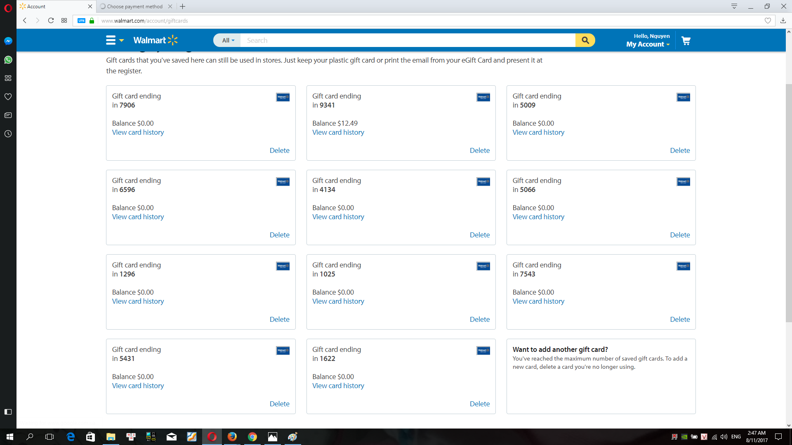
Task: Click the bookmark heart in address bar
Action: (768, 21)
